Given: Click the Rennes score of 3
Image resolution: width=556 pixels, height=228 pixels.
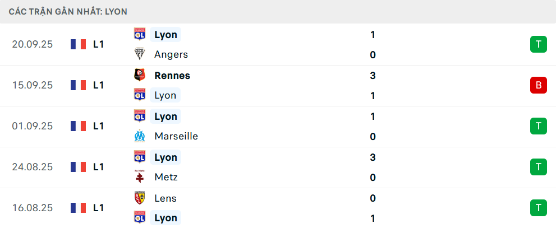Looking at the screenshot, I should [x=373, y=75].
